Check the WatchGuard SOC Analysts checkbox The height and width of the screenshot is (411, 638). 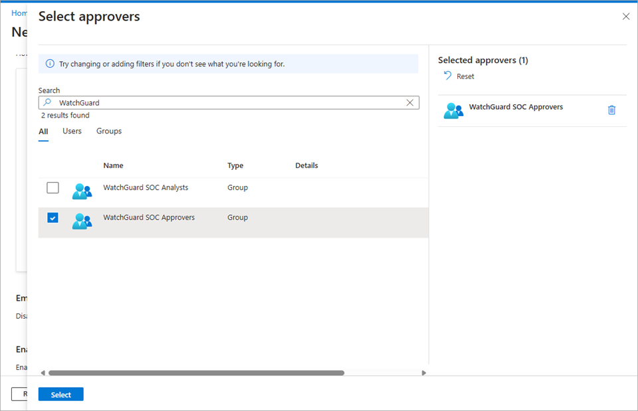pyautogui.click(x=53, y=187)
